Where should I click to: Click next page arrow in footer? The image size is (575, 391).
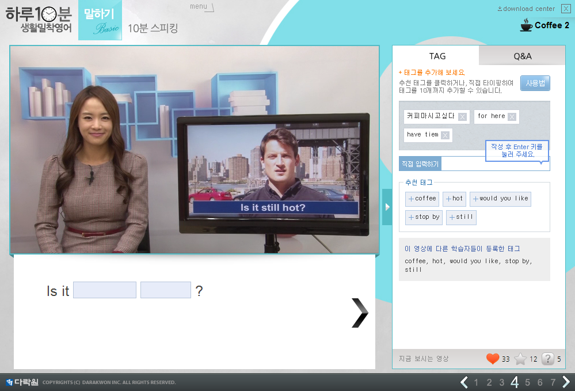tap(566, 382)
